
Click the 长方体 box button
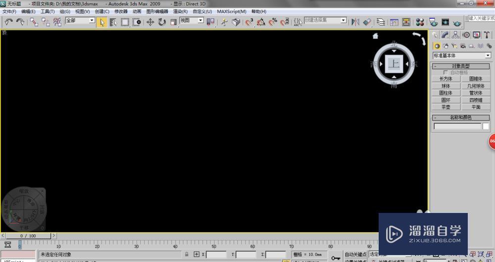(446, 79)
